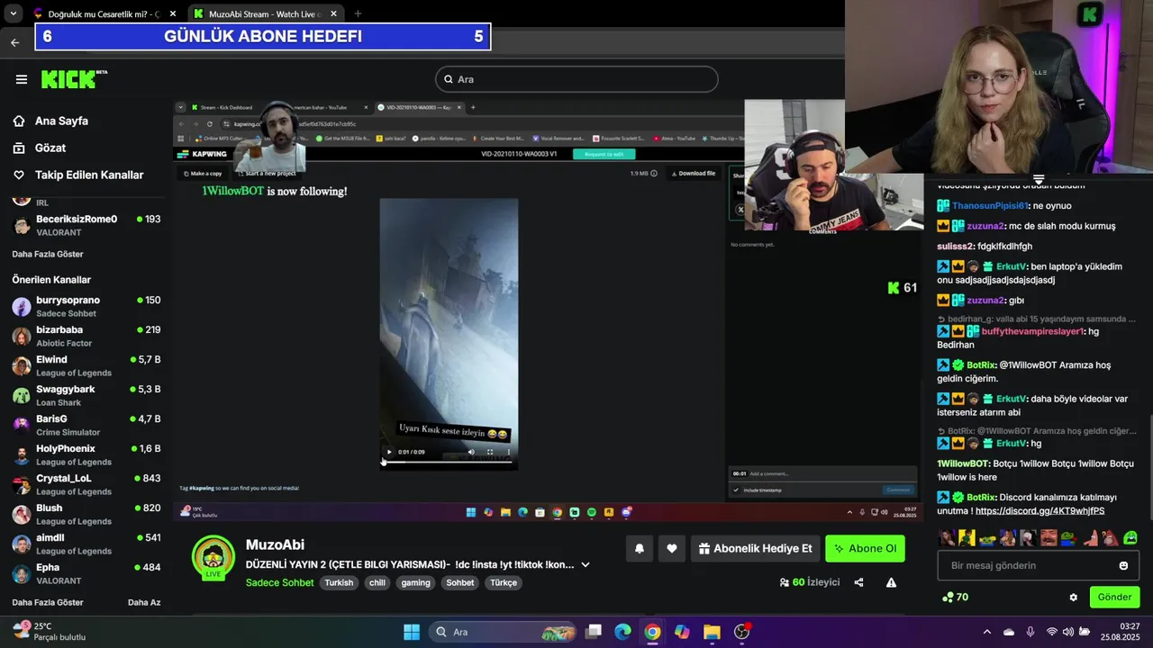Open aimdll channel in sidebar
Viewport: 1153px width, 648px height.
[x=86, y=544]
